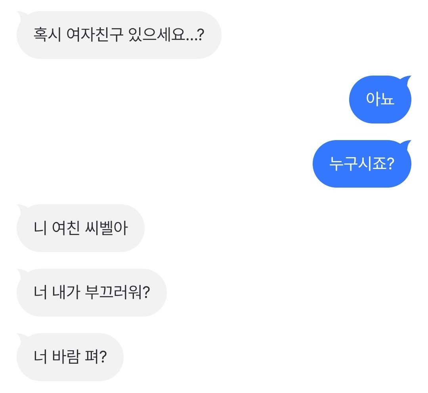Click the tail of '너 바람 펴?' bubble

(x=22, y=337)
